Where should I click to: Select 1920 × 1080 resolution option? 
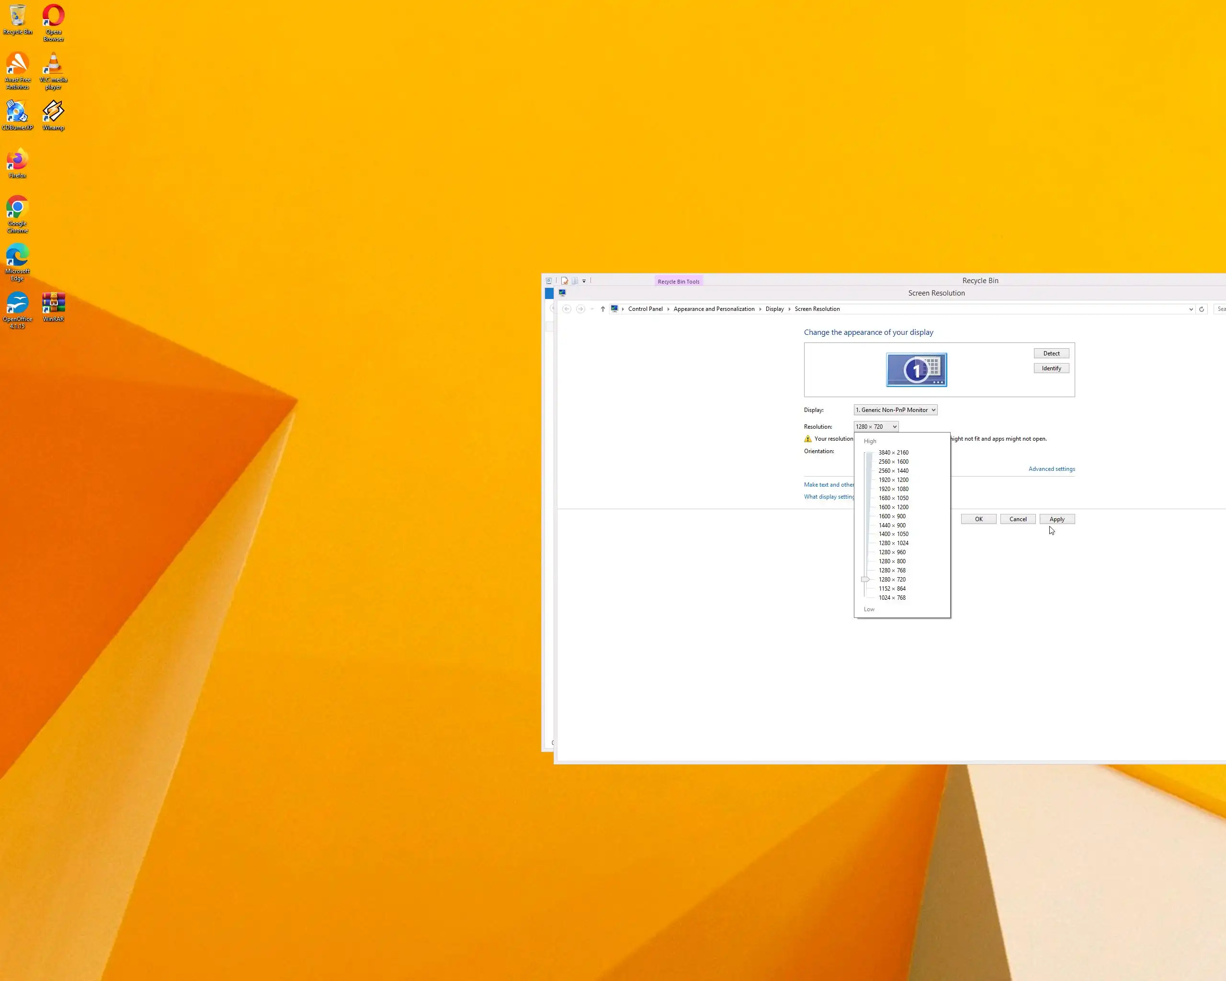point(893,489)
